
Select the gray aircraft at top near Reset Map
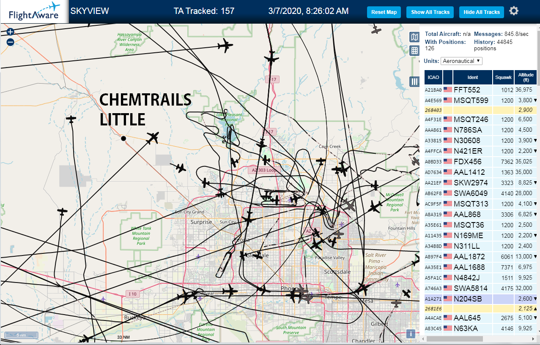[x=376, y=30]
